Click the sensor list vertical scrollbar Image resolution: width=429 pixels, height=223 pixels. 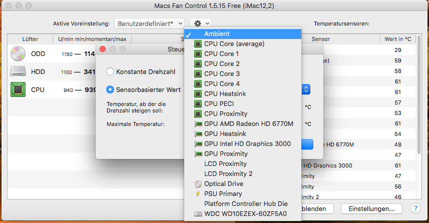tap(418, 94)
